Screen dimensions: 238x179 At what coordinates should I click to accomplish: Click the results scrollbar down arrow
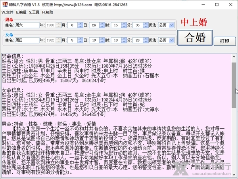pos(234,175)
